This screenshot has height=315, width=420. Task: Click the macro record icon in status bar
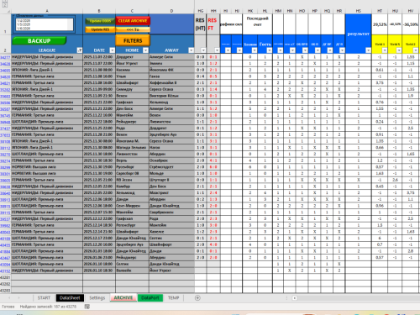click(x=87, y=307)
